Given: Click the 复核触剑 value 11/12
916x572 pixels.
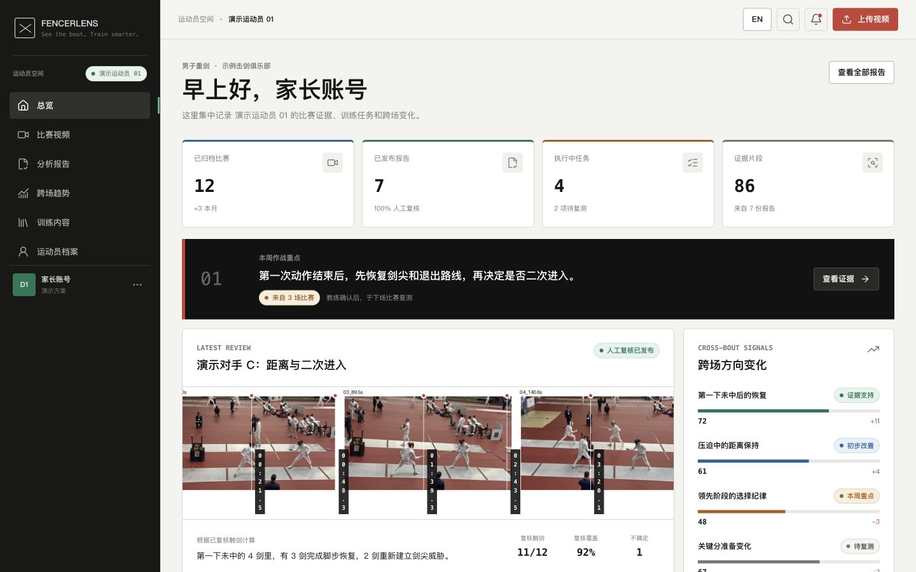Looking at the screenshot, I should [532, 552].
